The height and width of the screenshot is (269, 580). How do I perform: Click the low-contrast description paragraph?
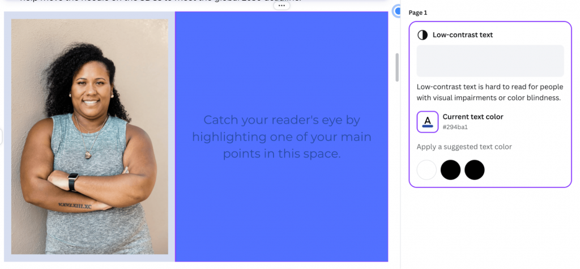pyautogui.click(x=490, y=92)
